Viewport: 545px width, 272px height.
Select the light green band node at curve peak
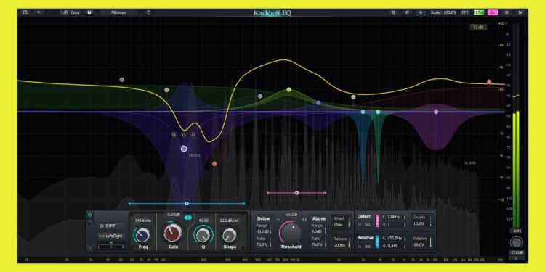pyautogui.click(x=288, y=89)
